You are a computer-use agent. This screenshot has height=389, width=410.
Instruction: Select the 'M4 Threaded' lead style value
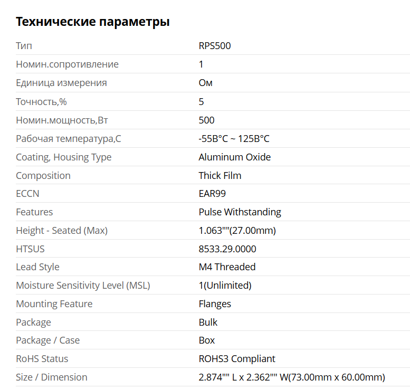(x=227, y=267)
